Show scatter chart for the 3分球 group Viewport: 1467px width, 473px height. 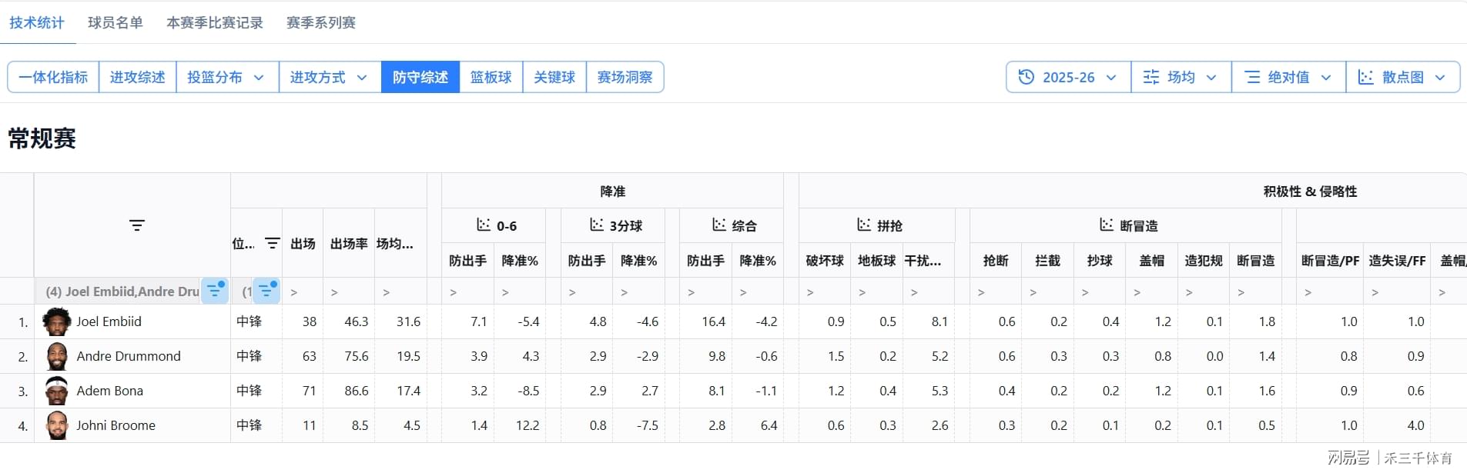(x=597, y=225)
